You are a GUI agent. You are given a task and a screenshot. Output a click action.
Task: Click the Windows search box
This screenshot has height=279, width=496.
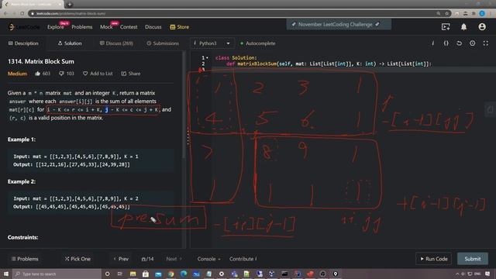57,274
